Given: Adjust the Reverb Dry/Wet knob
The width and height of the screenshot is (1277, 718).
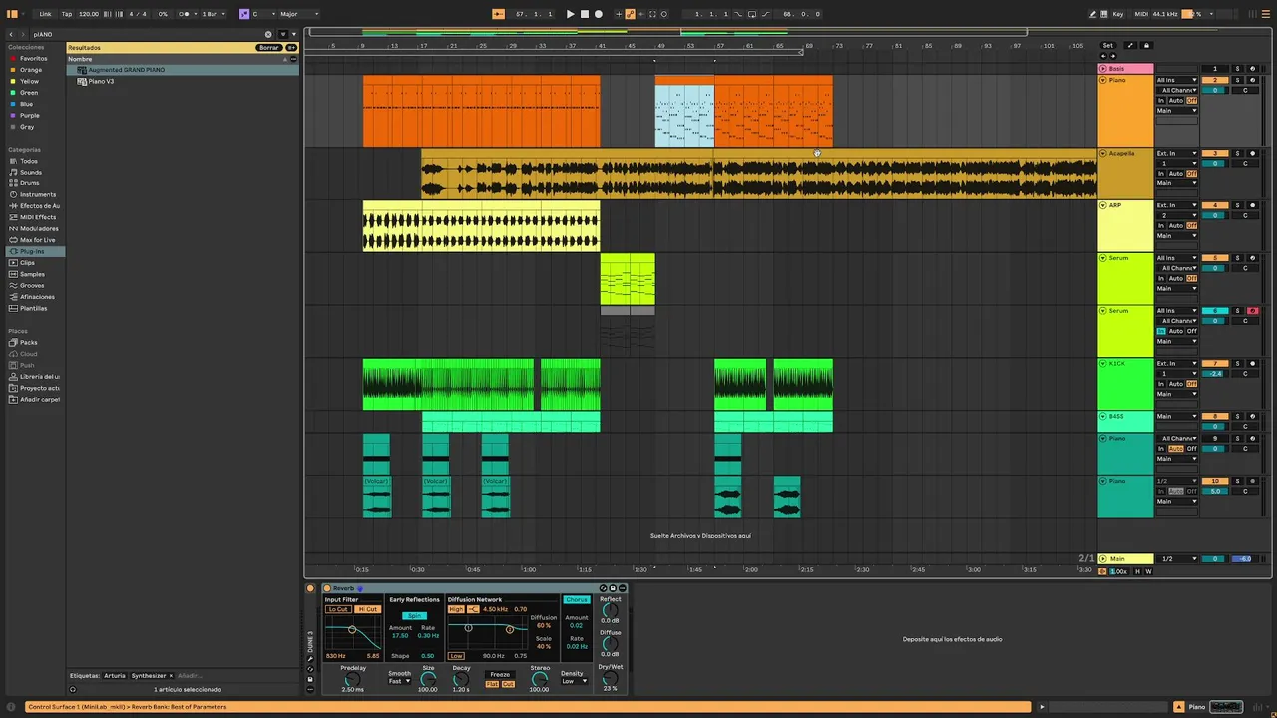Looking at the screenshot, I should (x=610, y=678).
